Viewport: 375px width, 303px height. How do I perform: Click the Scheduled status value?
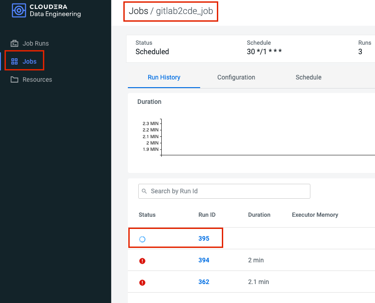[x=152, y=51]
